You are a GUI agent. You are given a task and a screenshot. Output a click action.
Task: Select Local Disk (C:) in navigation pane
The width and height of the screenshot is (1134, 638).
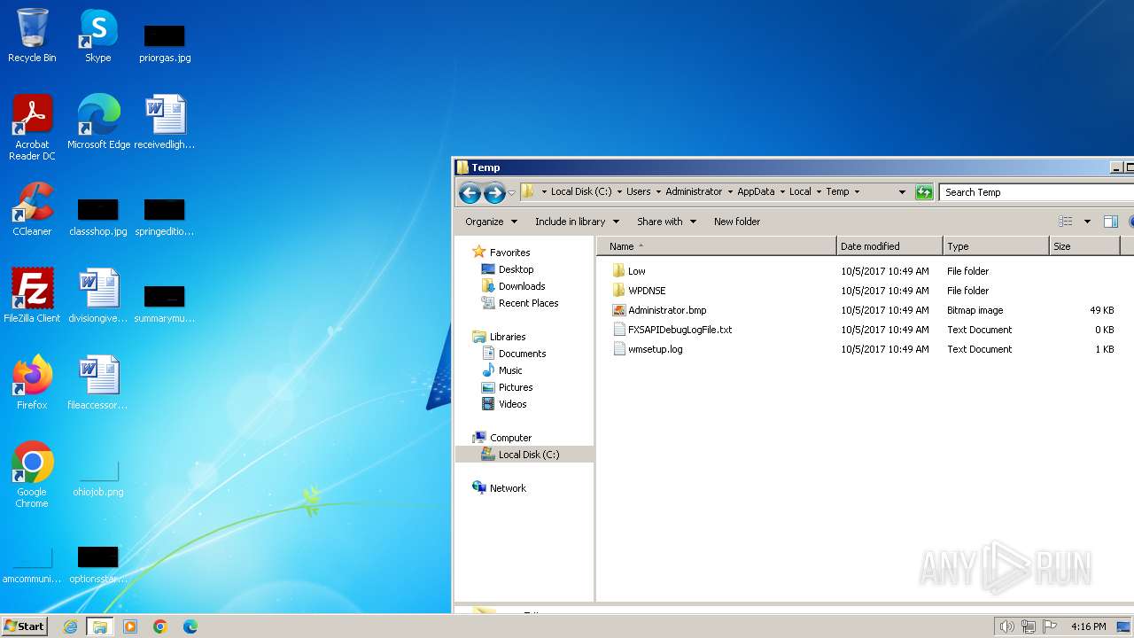tap(528, 455)
